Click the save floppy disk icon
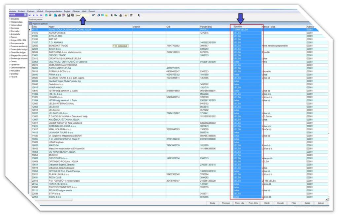This screenshot has width=338, height=216. (68, 15)
